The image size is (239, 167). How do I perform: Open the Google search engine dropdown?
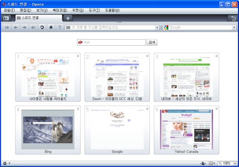coord(234,28)
